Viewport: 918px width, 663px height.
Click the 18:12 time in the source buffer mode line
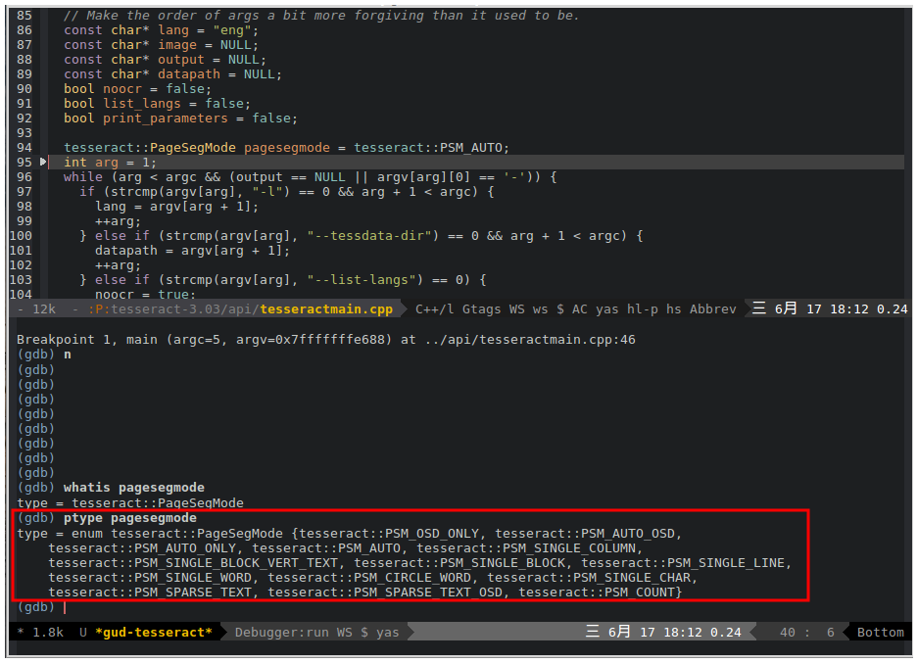click(848, 308)
